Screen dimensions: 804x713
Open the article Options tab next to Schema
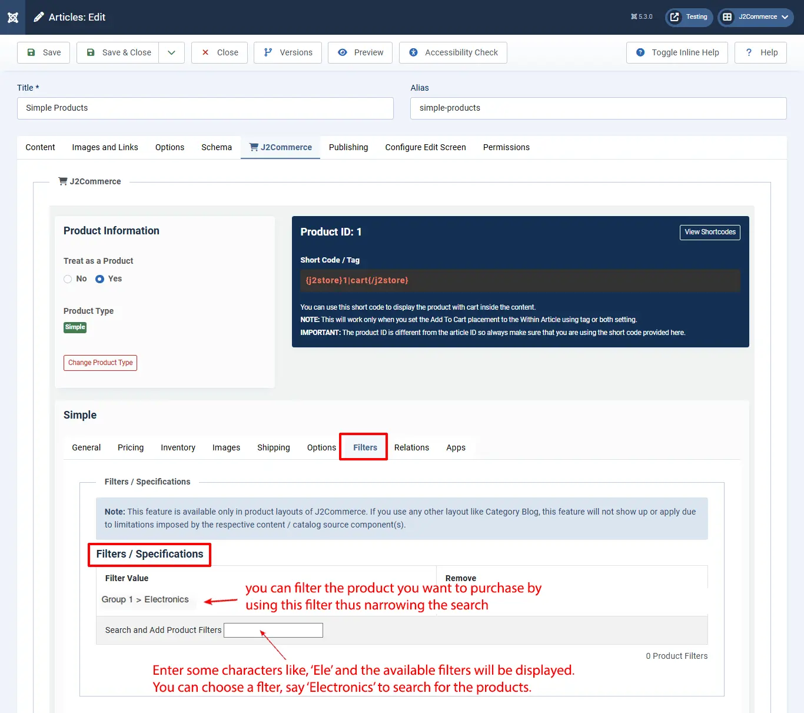click(170, 147)
